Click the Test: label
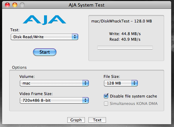This screenshot has width=174, height=127. 15,30
